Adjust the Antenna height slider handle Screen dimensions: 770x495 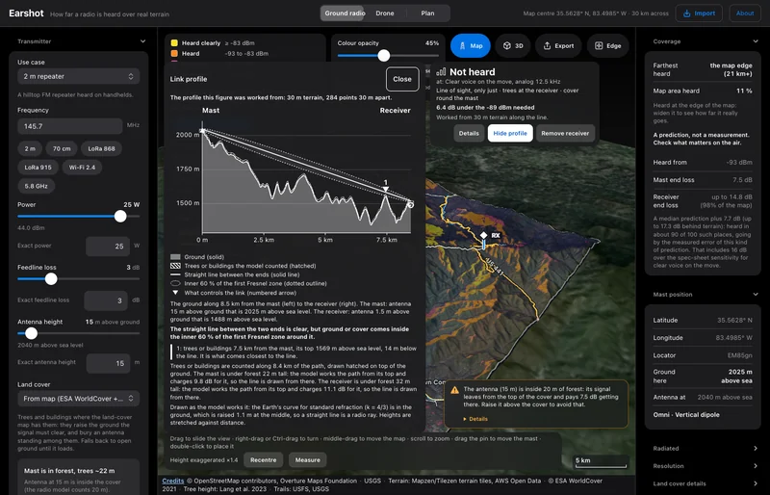[x=32, y=333]
